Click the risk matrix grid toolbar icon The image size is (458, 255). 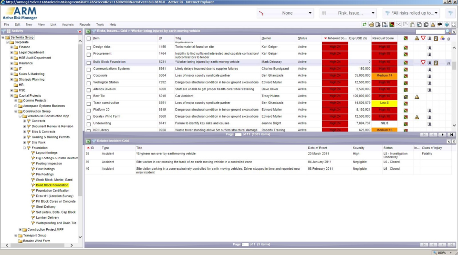pyautogui.click(x=392, y=24)
